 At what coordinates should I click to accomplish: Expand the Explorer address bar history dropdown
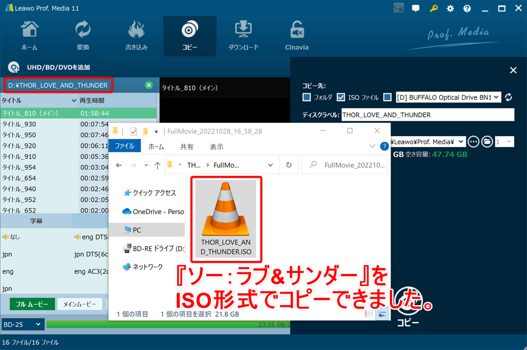[x=270, y=165]
